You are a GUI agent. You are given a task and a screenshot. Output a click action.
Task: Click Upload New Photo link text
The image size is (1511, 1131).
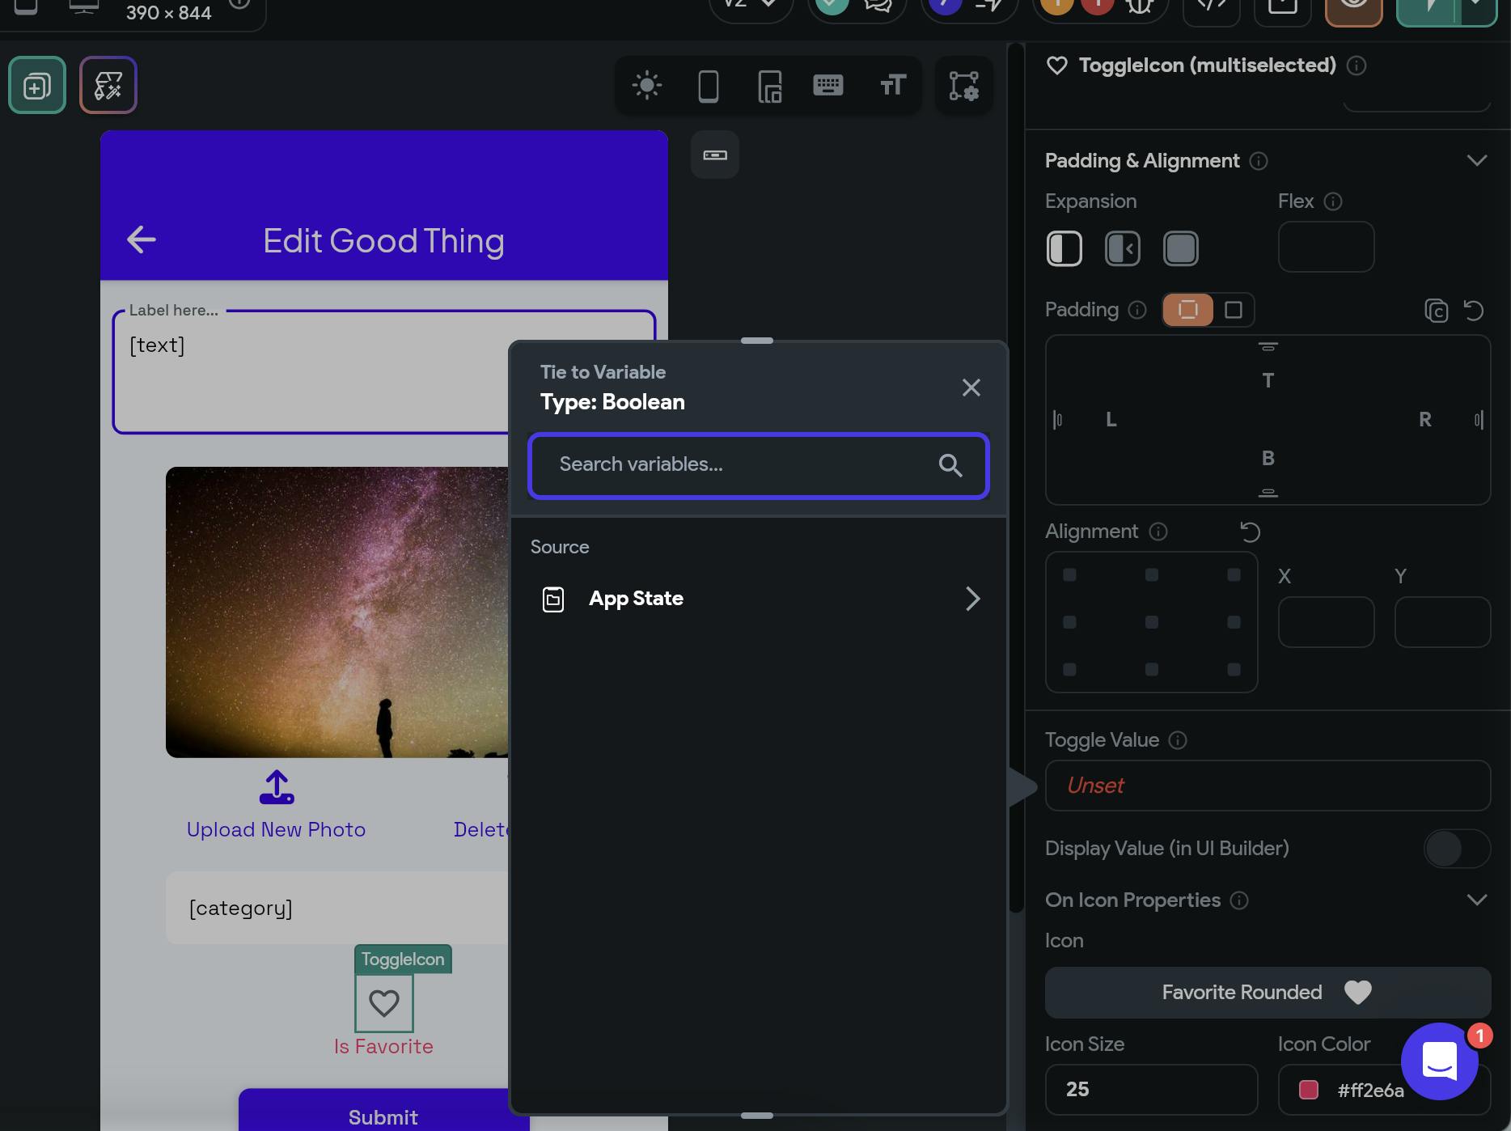pos(276,830)
